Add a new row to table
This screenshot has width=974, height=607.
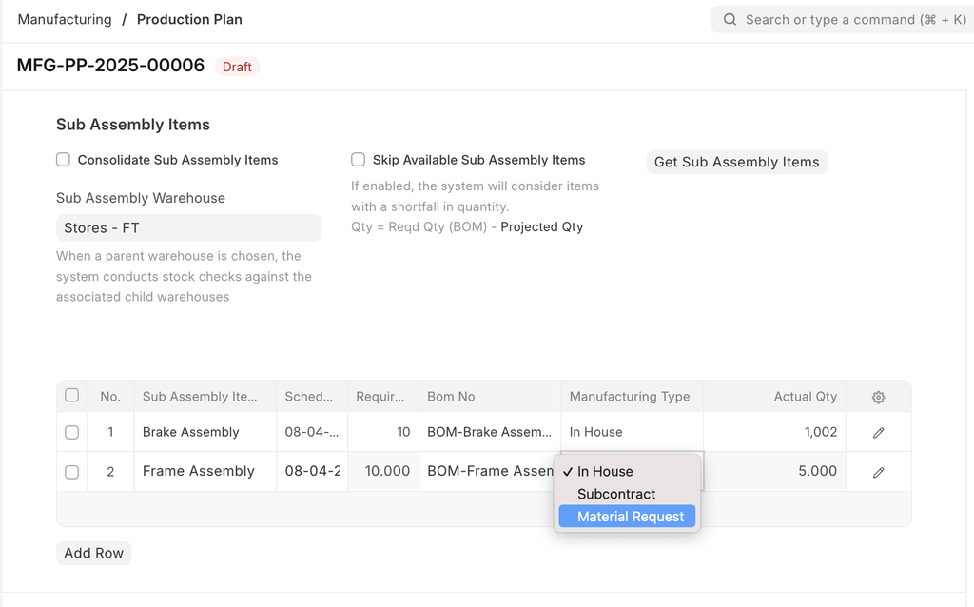click(93, 553)
